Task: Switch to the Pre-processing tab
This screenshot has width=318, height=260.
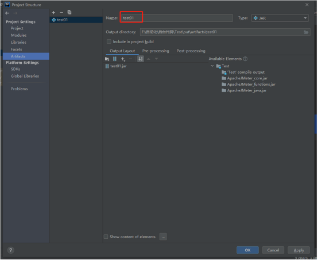Action: pos(156,51)
